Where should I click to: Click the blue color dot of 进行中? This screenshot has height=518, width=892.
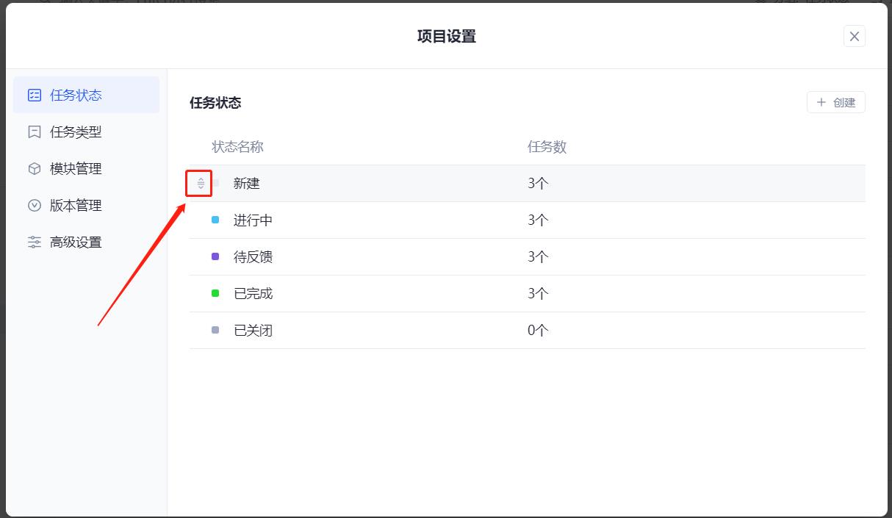click(x=215, y=220)
